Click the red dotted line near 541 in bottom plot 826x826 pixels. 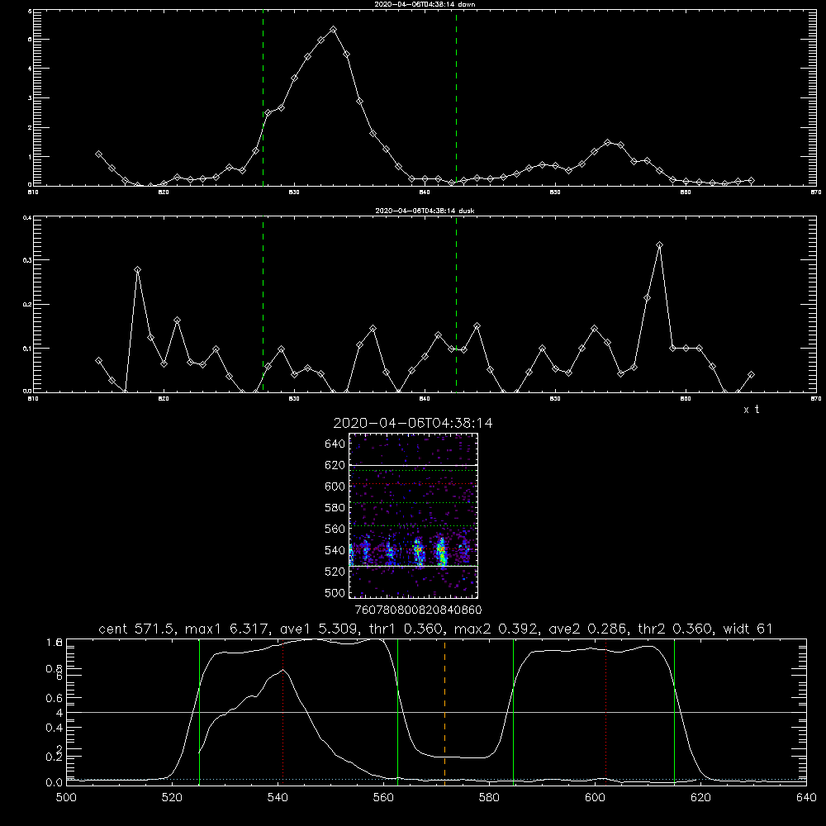click(282, 711)
